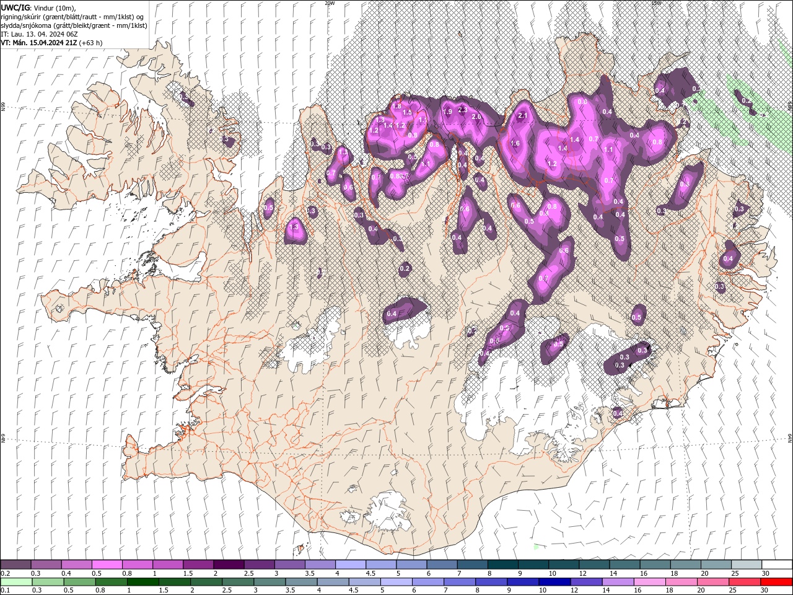Choose the 7 periwinkle rain legend swatch
Image resolution: width=793 pixels, height=595 pixels.
(460, 582)
